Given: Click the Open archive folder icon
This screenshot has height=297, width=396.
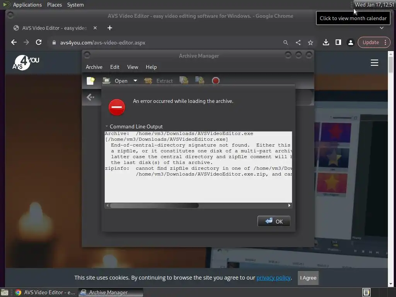Looking at the screenshot, I should pyautogui.click(x=107, y=81).
